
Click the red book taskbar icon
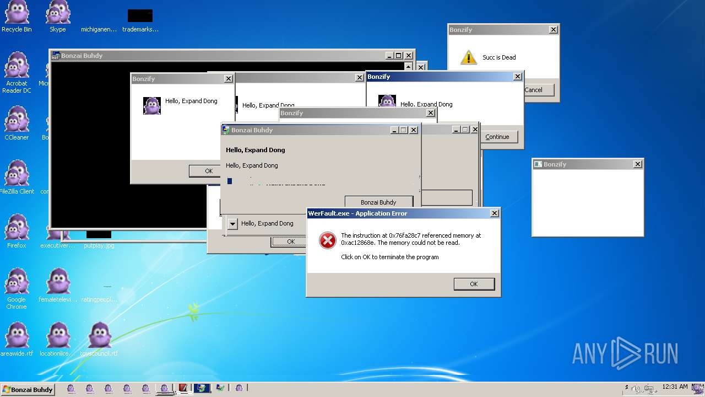tap(183, 388)
